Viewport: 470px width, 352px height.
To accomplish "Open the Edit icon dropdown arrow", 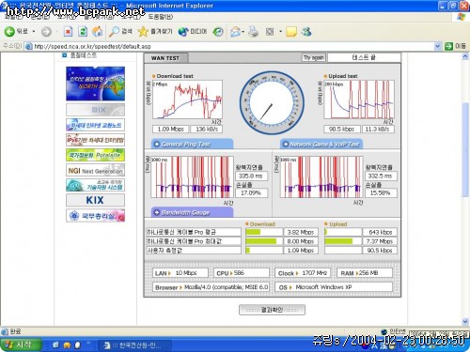I will pyautogui.click(x=280, y=32).
